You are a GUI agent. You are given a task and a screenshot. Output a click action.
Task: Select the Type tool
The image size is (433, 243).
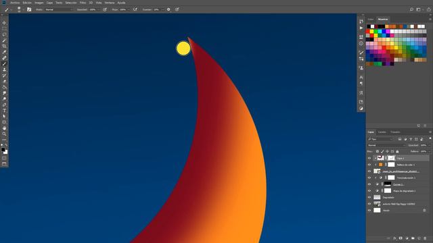tap(4, 111)
